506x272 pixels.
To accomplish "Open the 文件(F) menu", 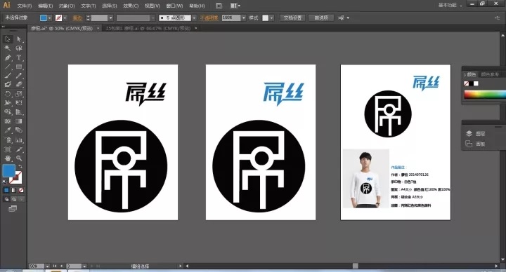I will [25, 6].
